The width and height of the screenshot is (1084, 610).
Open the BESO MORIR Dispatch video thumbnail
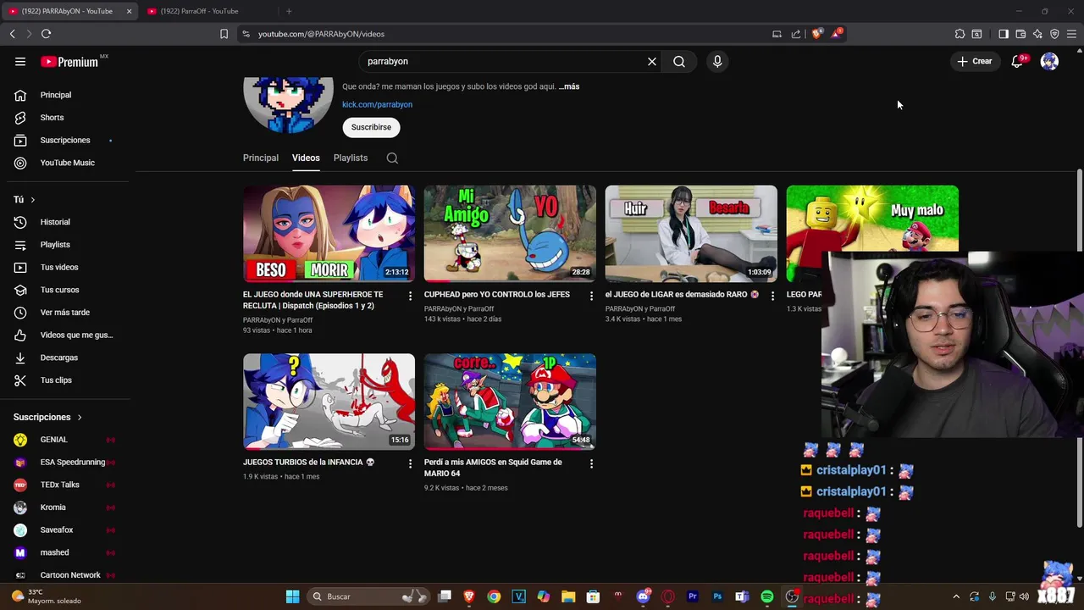(x=329, y=234)
